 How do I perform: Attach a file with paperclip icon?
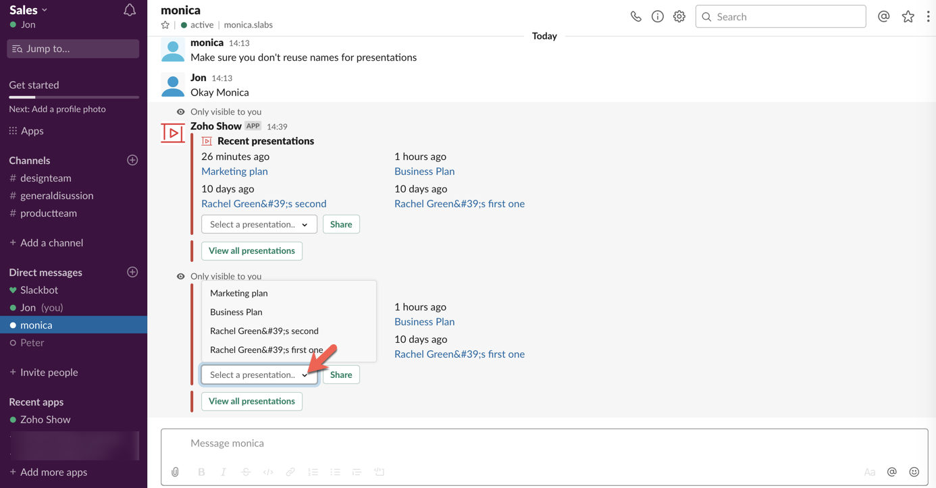pyautogui.click(x=176, y=472)
